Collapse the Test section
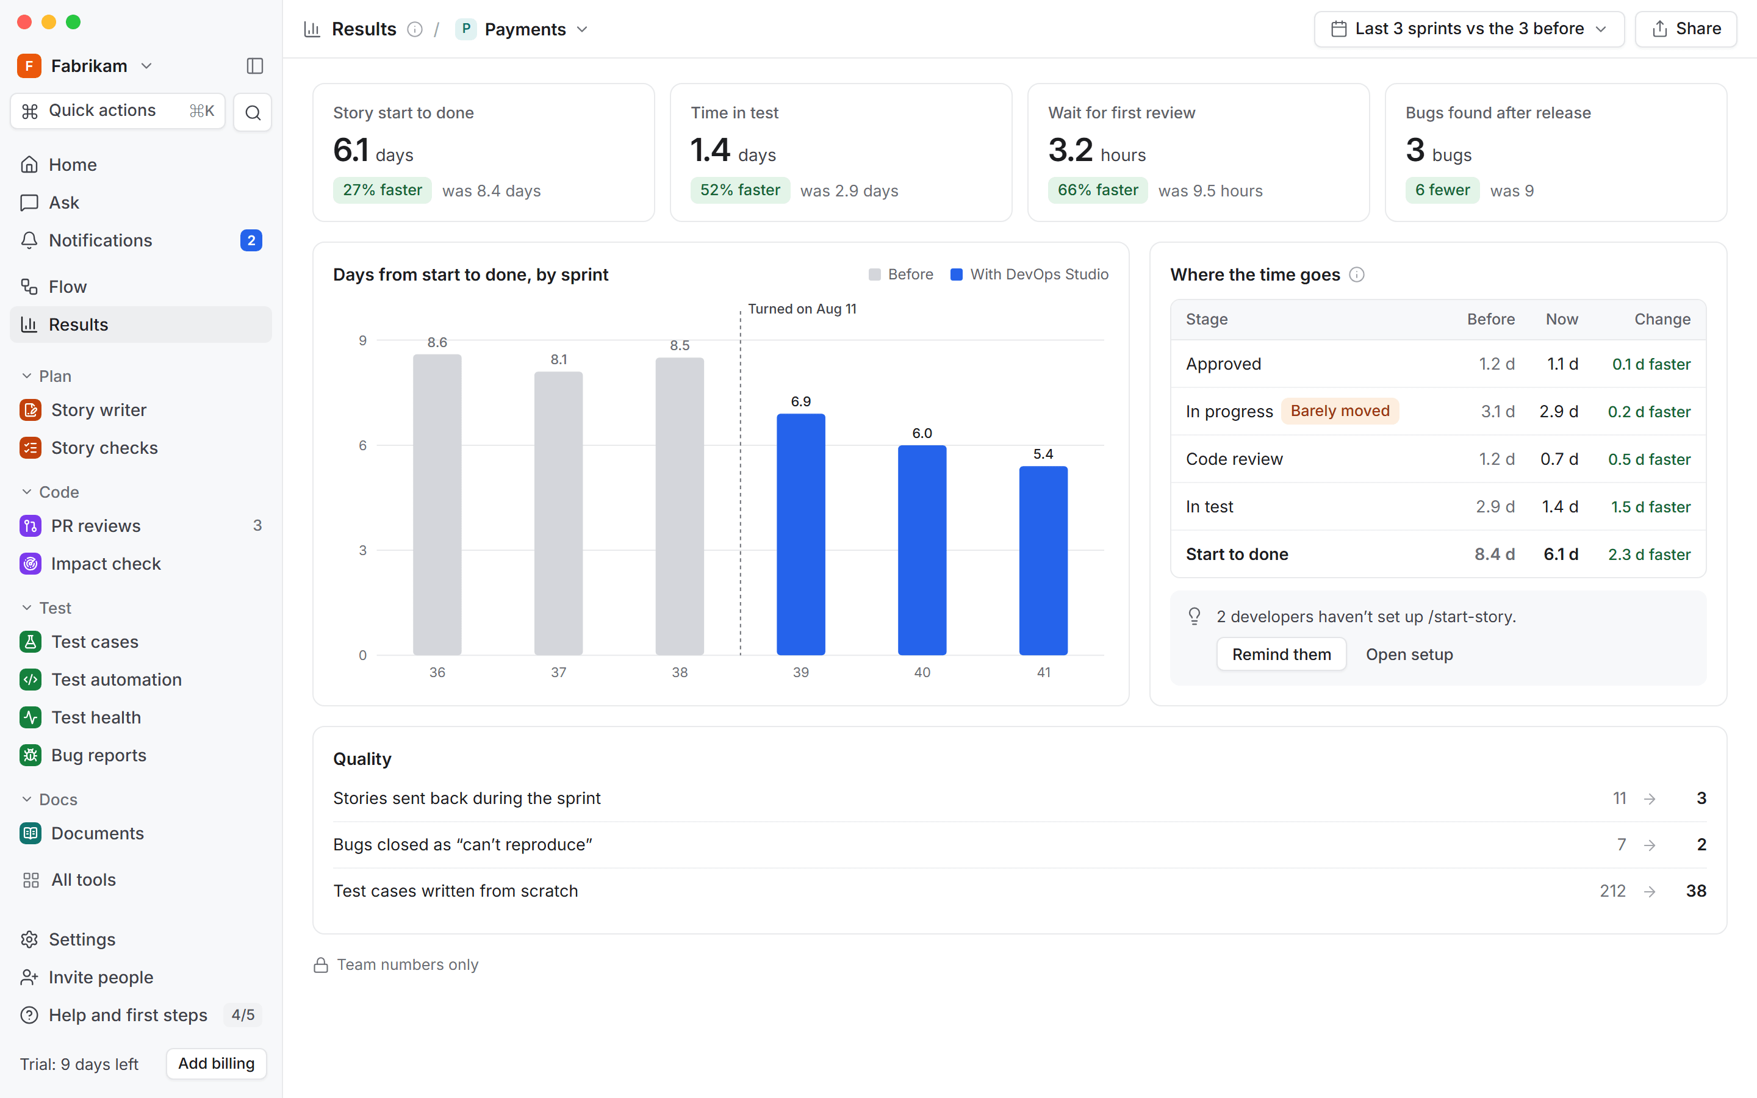The image size is (1757, 1098). coord(46,608)
